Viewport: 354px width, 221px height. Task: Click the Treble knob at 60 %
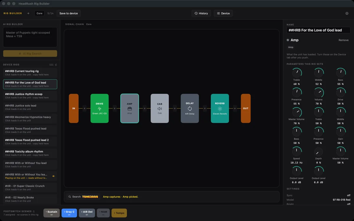coord(296,72)
